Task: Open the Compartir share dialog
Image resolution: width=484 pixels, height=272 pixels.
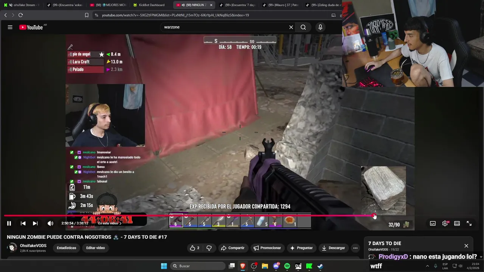Action: click(x=233, y=248)
